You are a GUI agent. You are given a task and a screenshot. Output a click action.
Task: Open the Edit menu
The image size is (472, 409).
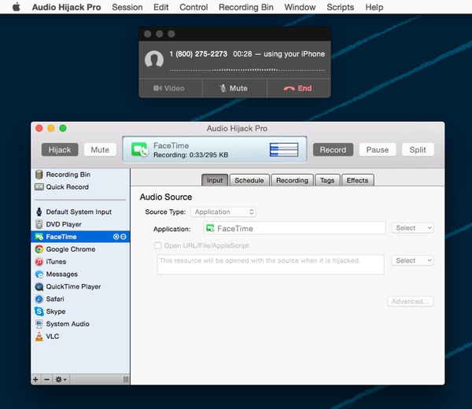click(x=161, y=7)
